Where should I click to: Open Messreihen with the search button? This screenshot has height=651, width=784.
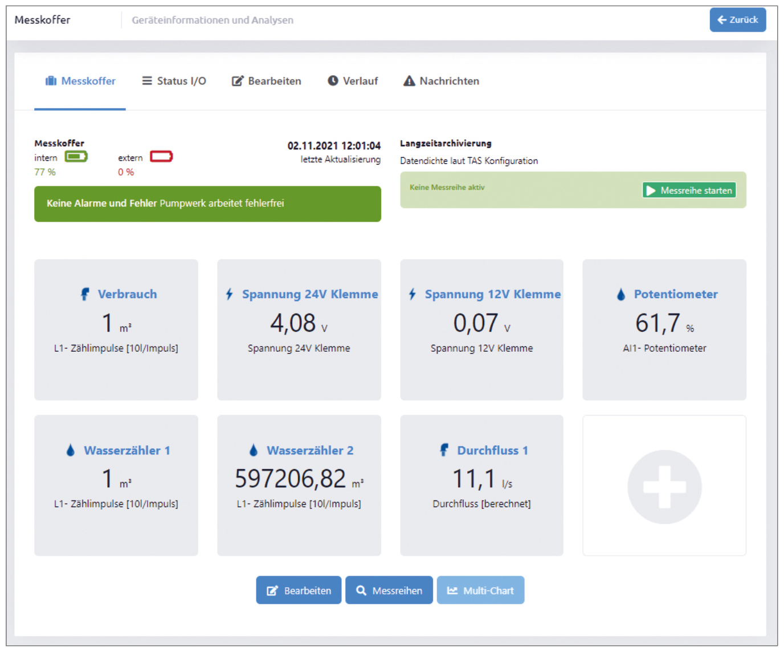point(389,591)
